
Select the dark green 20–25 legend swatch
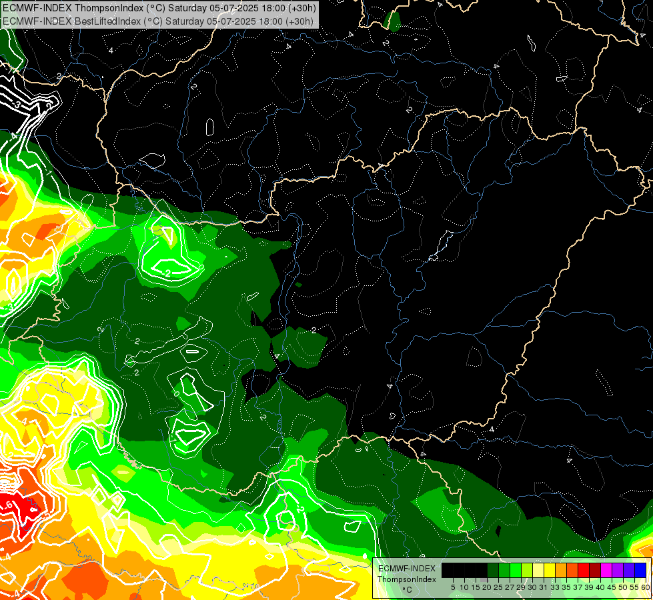point(493,570)
